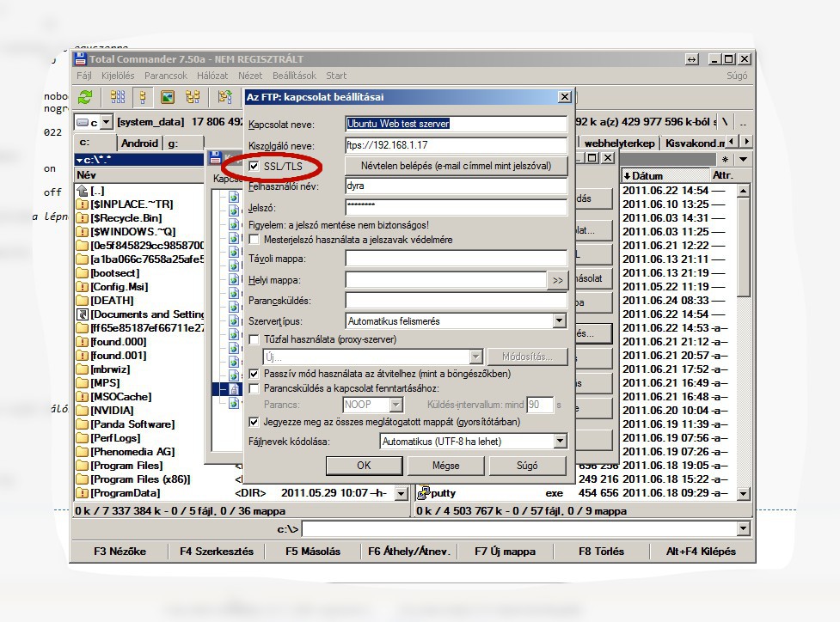Click right panel scrollbar down arrow
This screenshot has height=622, width=840.
click(x=743, y=493)
